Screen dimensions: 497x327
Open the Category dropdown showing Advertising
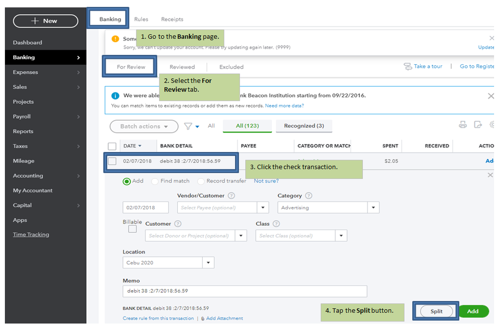pyautogui.click(x=373, y=207)
